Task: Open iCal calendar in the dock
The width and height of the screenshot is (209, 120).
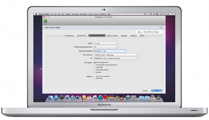Action: [89, 98]
